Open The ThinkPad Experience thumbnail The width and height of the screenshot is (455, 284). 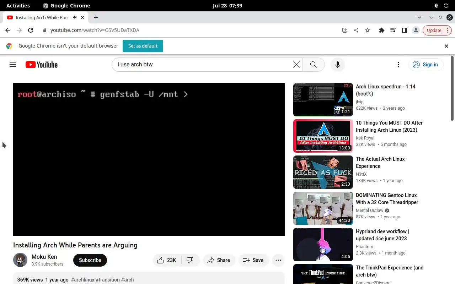pos(323,274)
